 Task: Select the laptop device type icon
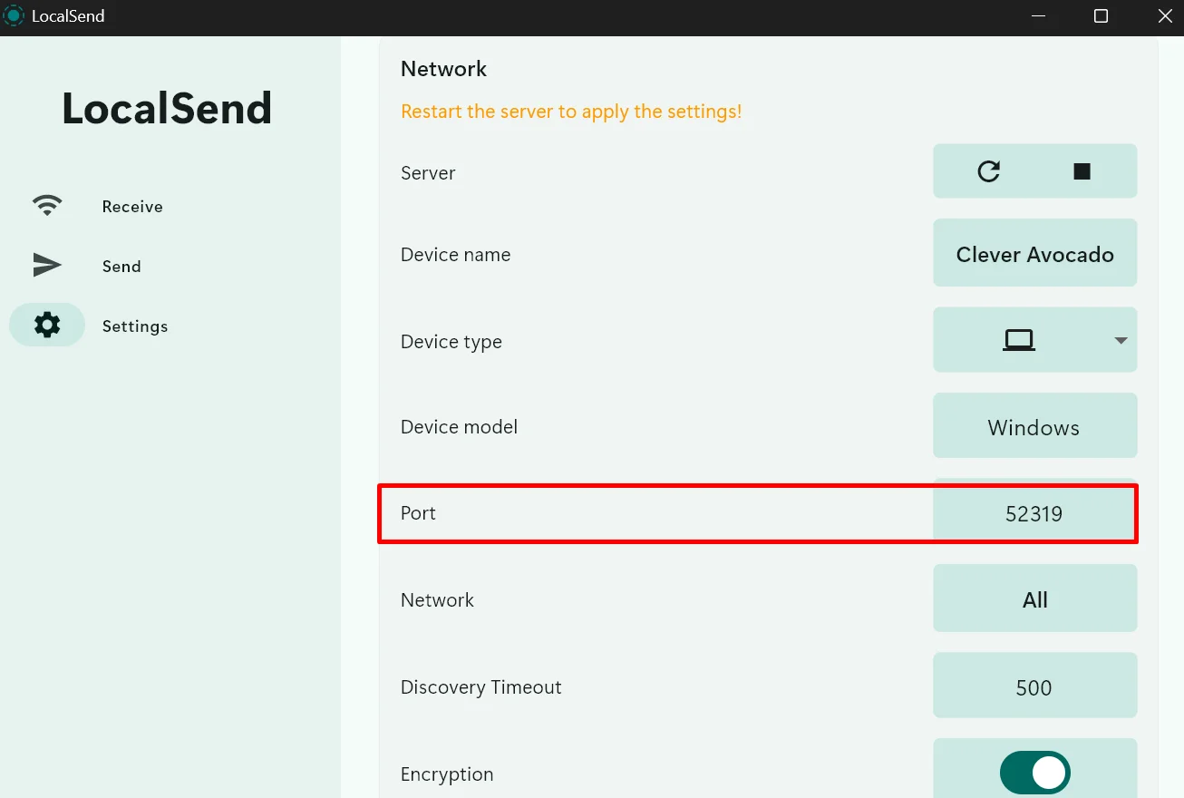click(x=1019, y=340)
